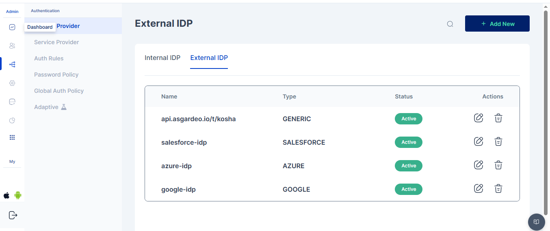Open Auth Rules menu item
Viewport: 550px width, 231px height.
tap(49, 58)
